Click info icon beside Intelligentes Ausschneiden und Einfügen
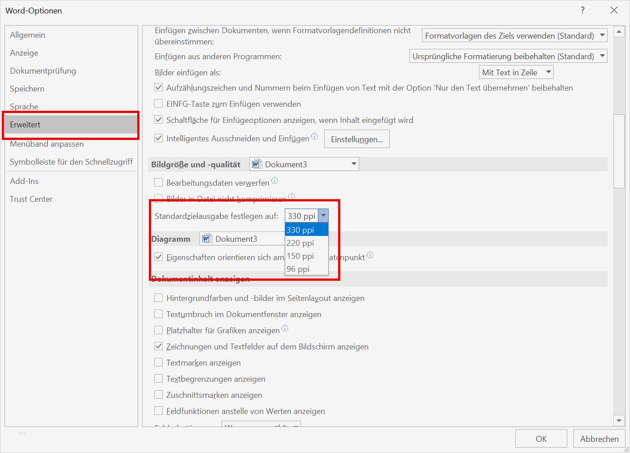This screenshot has height=453, width=630. point(314,136)
